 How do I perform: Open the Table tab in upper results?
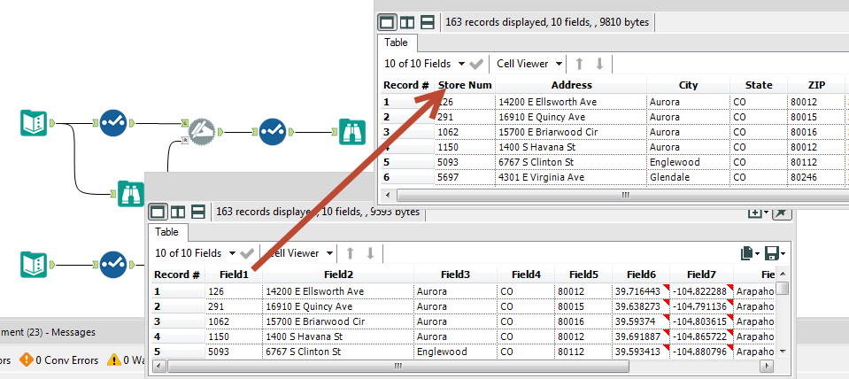point(396,43)
